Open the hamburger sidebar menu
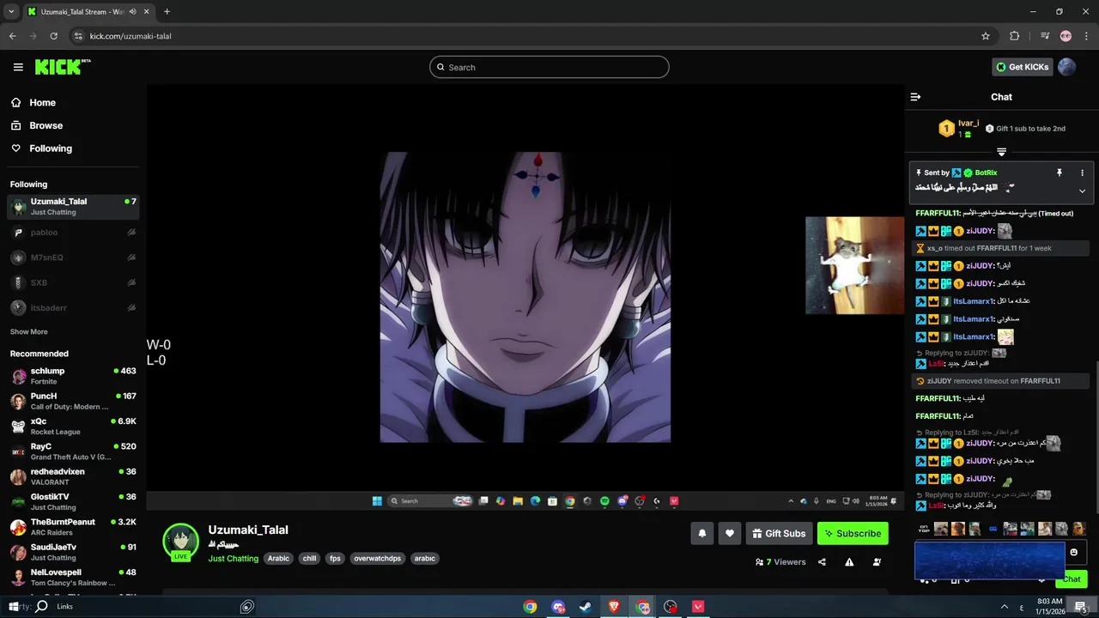Screen dimensions: 1099x618 (18, 67)
